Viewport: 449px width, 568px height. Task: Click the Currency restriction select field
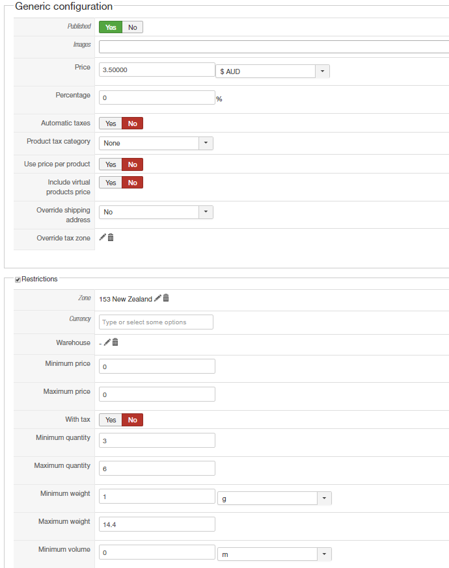tap(156, 322)
